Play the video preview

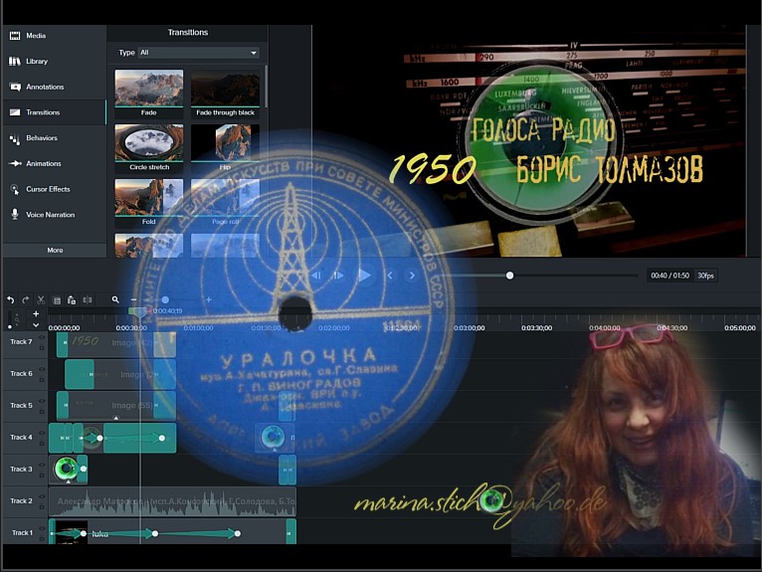point(364,276)
